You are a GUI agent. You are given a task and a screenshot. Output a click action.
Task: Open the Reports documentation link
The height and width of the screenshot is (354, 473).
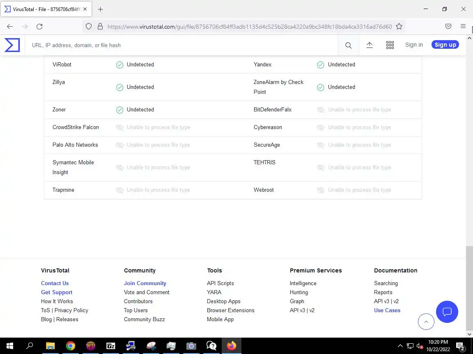click(x=383, y=292)
